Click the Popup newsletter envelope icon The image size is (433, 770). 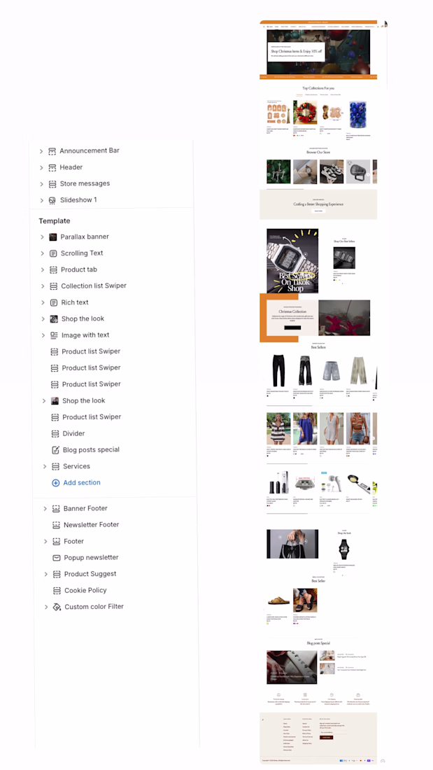coord(57,558)
